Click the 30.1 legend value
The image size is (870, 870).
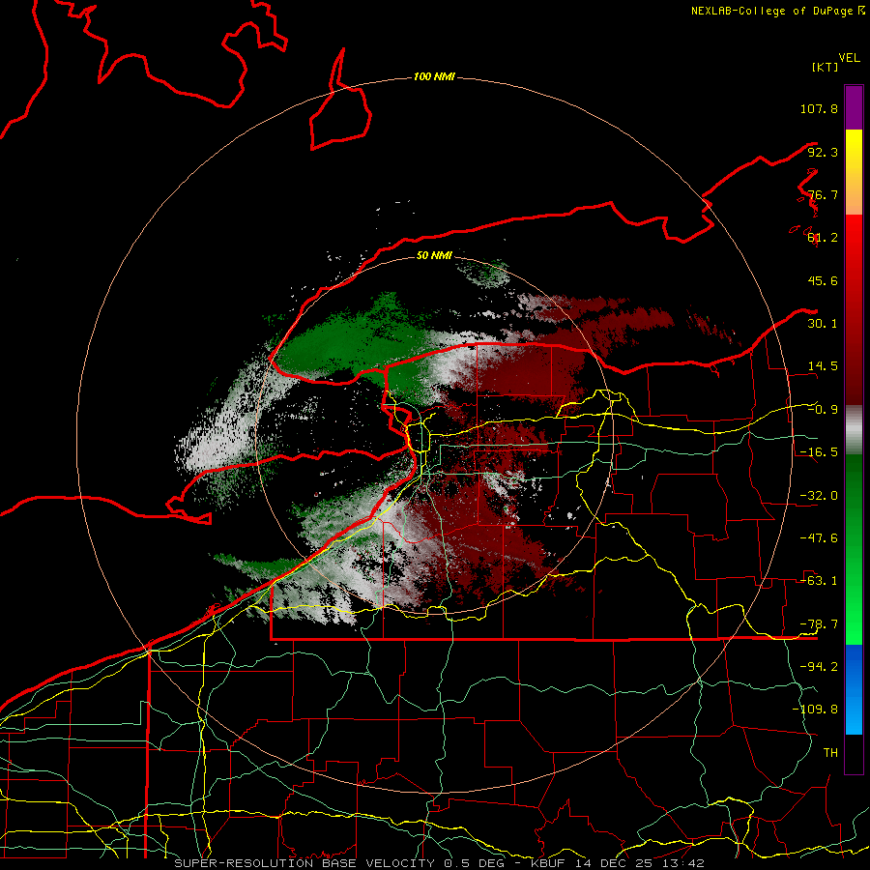823,324
